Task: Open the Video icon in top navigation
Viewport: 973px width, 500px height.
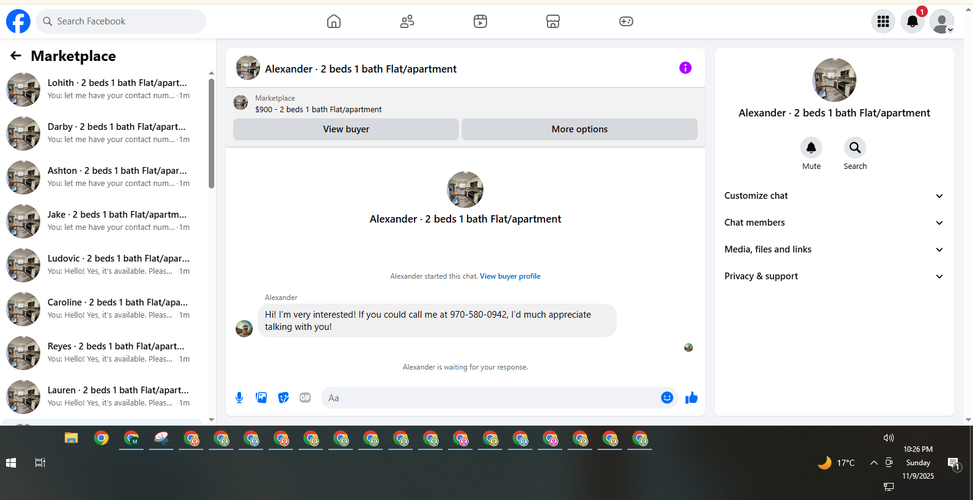Action: click(x=480, y=21)
